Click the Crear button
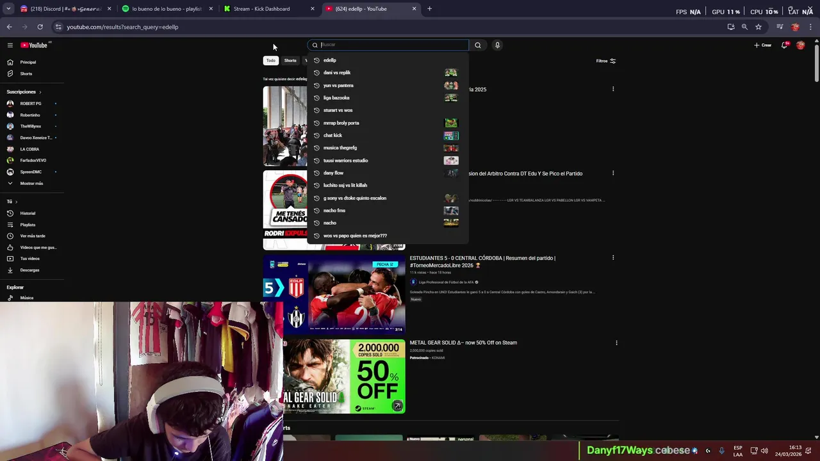 point(762,45)
